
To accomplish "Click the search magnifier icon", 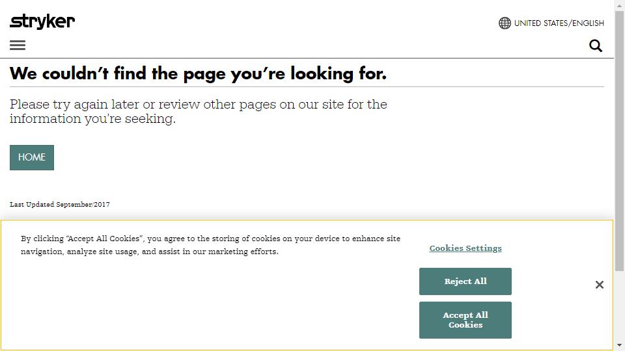I will 596,45.
